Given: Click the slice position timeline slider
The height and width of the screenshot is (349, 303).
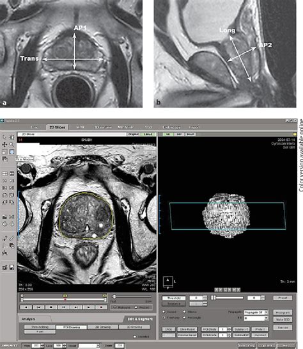Looking at the screenshot, I should pyautogui.click(x=63, y=300).
